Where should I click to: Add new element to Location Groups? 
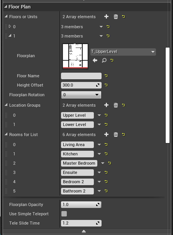106,105
